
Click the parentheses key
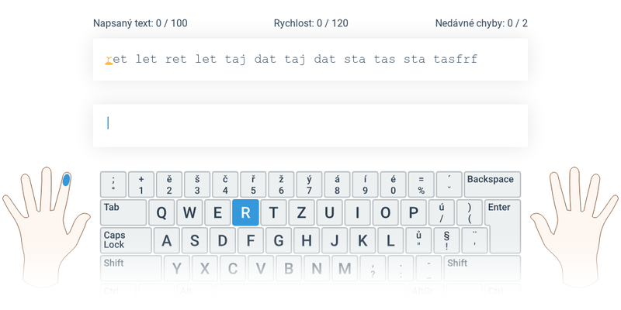point(470,212)
